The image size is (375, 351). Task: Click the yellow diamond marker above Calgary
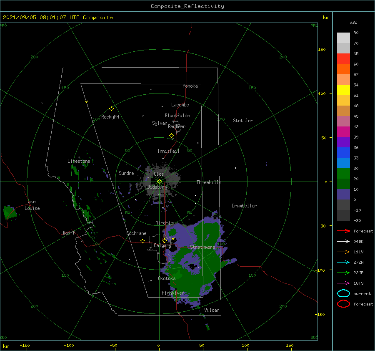coord(165,240)
